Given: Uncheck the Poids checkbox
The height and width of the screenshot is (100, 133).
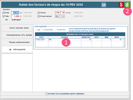Looking at the screenshot, I should 3,13.
